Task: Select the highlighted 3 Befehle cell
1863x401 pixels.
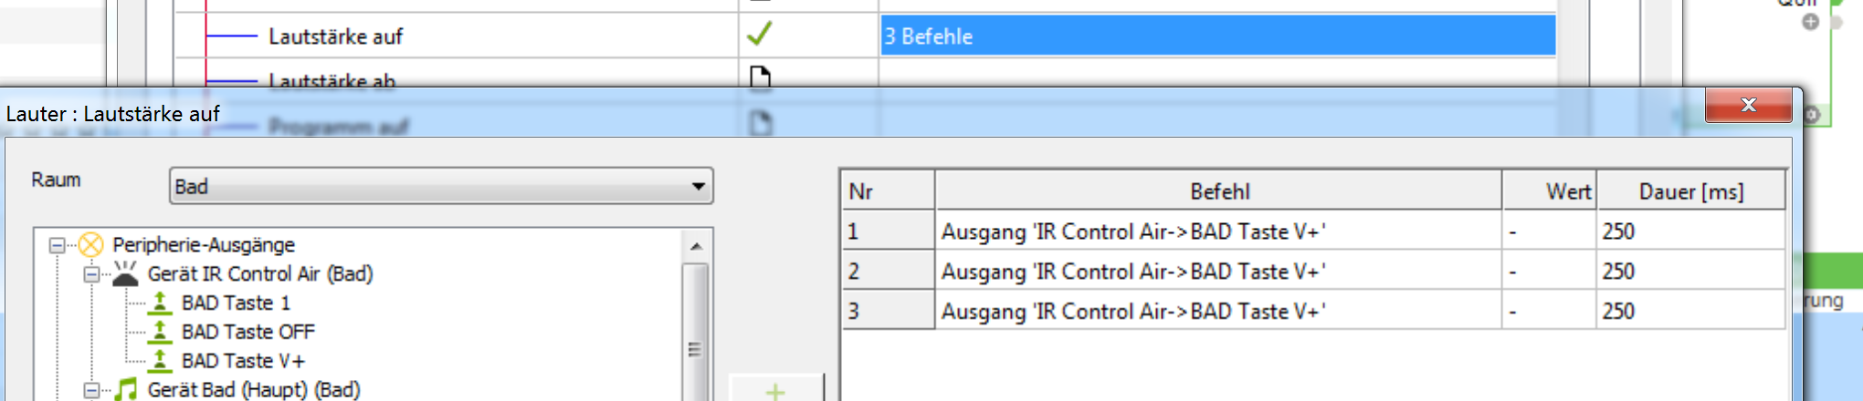Action: (x=1216, y=36)
